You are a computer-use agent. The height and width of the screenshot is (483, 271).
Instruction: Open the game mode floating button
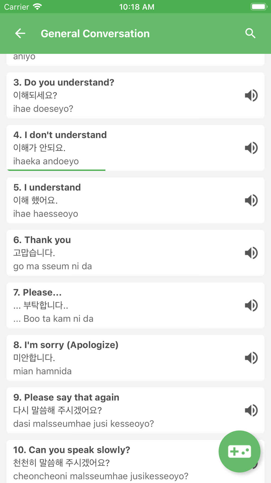point(240,451)
